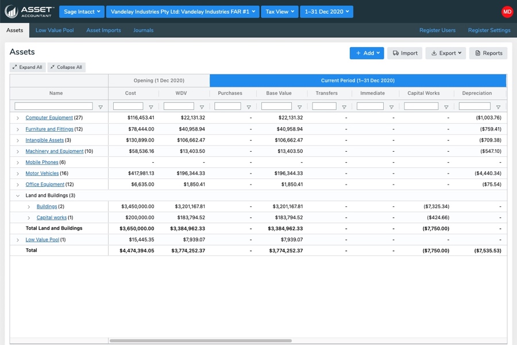Open the Sage Intacct dropdown

(81, 11)
